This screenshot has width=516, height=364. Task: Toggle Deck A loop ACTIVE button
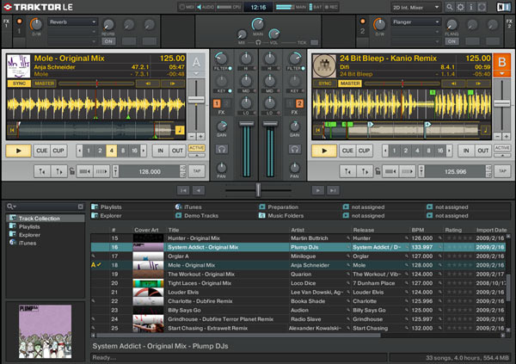(x=196, y=148)
